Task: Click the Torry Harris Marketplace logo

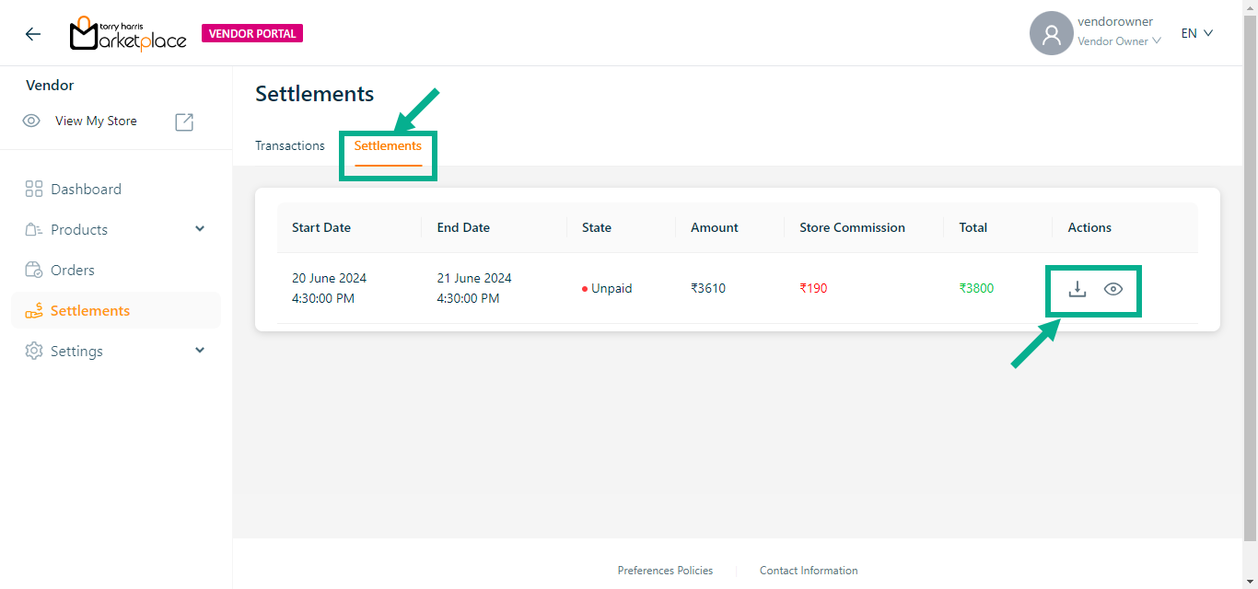Action: point(127,34)
